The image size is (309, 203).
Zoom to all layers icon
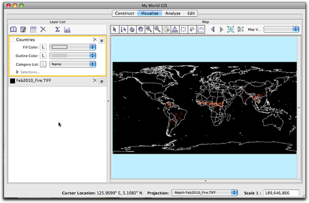240,30
